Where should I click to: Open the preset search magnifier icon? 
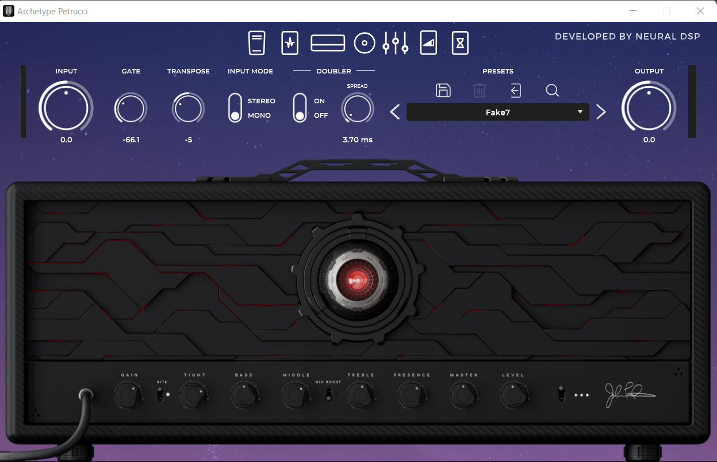[553, 90]
